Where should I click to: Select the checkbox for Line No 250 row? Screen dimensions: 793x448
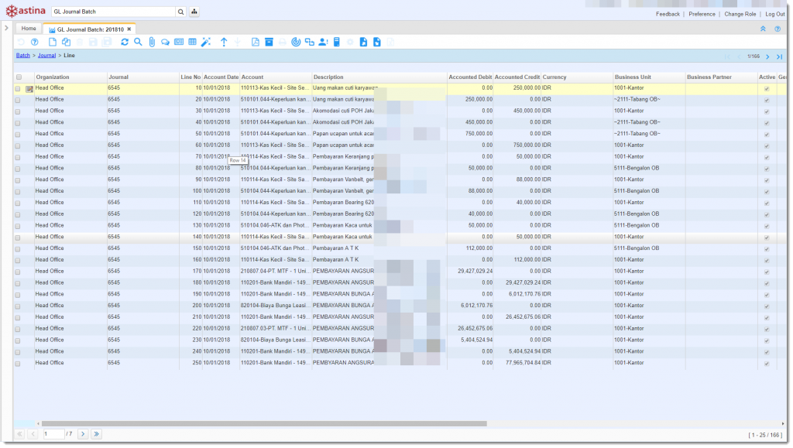click(19, 363)
